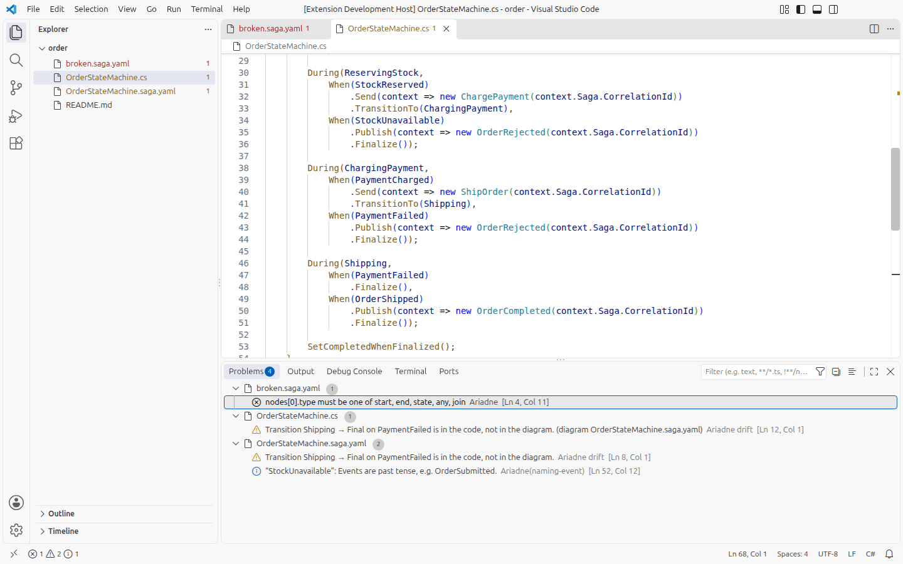Open the Source Control view

16,88
